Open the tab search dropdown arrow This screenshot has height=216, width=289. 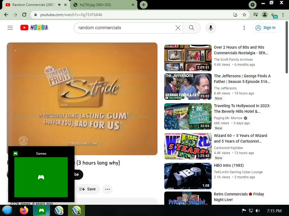point(253,5)
